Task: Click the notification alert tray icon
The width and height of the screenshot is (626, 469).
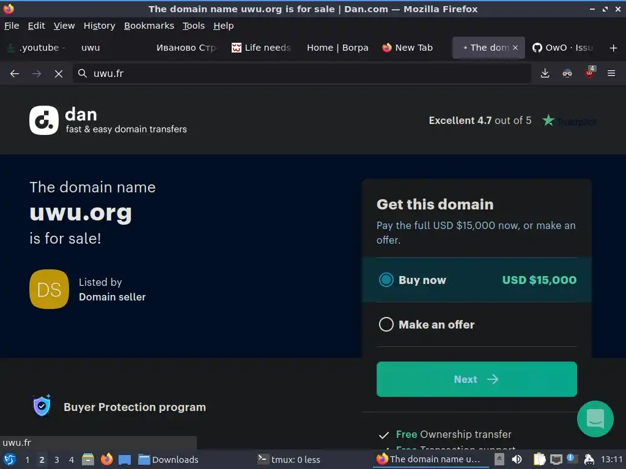Action: pyautogui.click(x=572, y=459)
